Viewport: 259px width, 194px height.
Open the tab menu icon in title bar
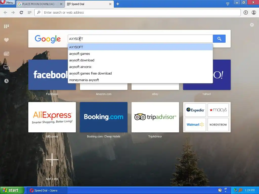pyautogui.click(x=228, y=4)
